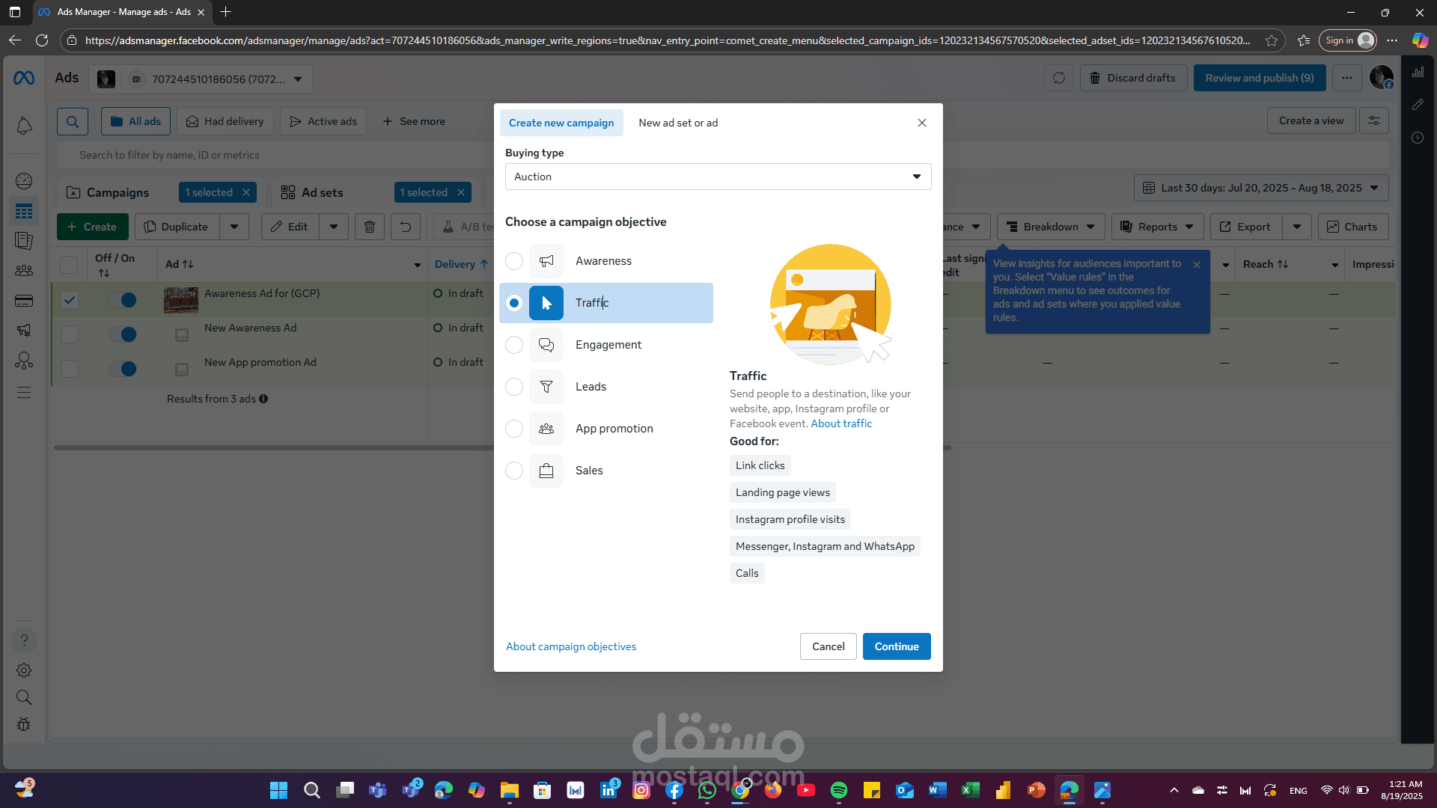Open About traffic link
The height and width of the screenshot is (808, 1437).
tap(841, 423)
